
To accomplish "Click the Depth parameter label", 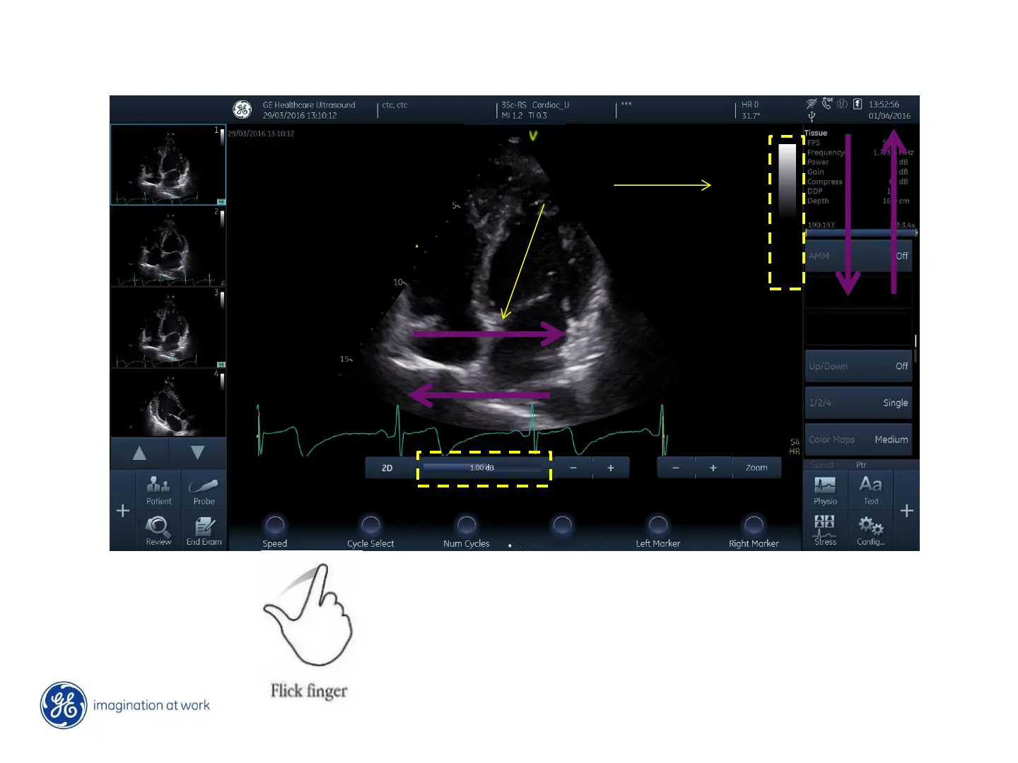I will tap(818, 201).
